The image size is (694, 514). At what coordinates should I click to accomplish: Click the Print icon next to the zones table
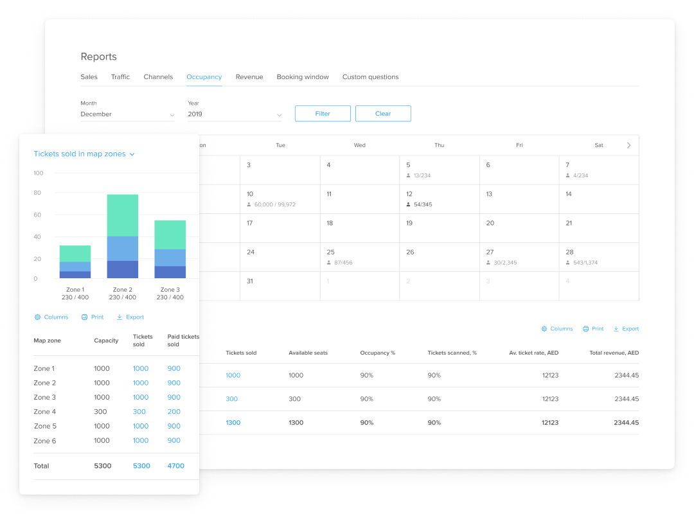[x=83, y=317]
